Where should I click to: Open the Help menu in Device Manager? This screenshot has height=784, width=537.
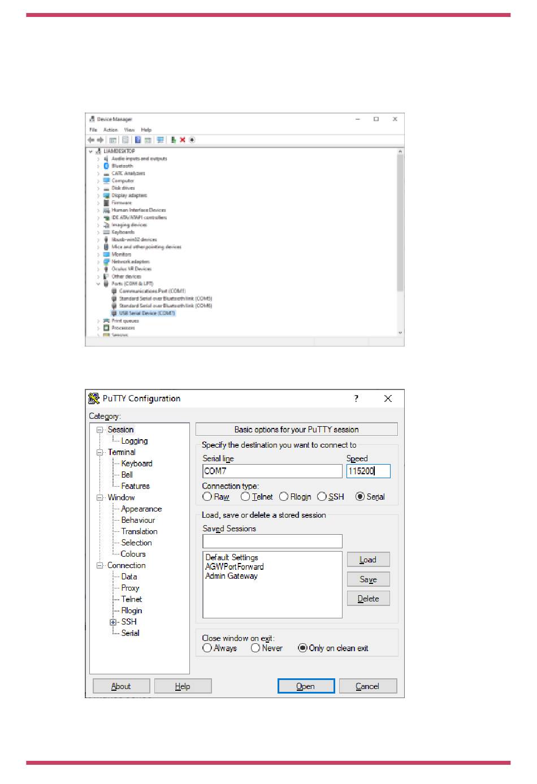146,130
